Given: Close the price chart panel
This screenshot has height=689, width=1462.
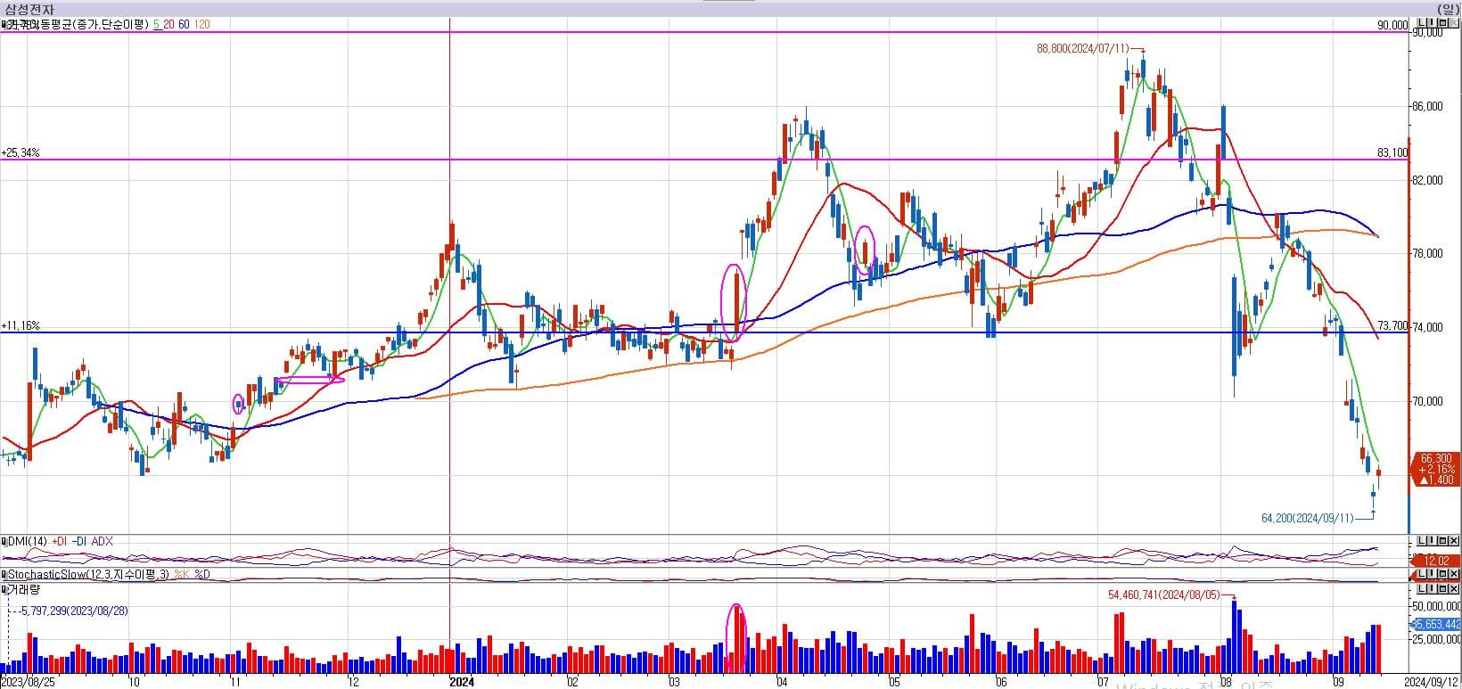Looking at the screenshot, I should click(x=1453, y=22).
